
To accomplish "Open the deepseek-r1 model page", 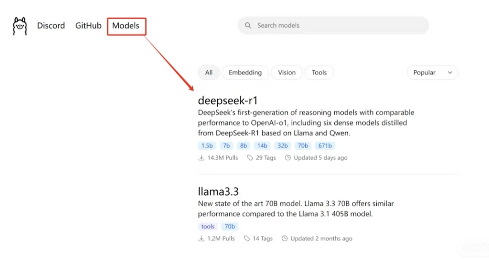I will coord(228,100).
